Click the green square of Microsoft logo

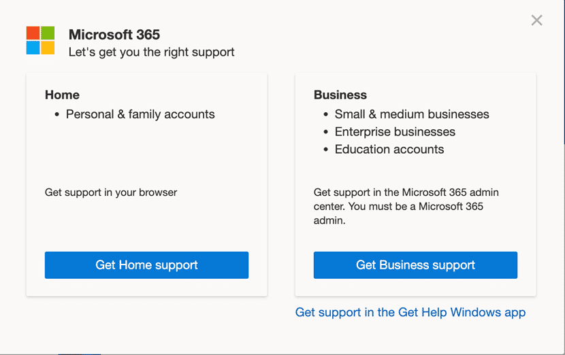(48, 33)
